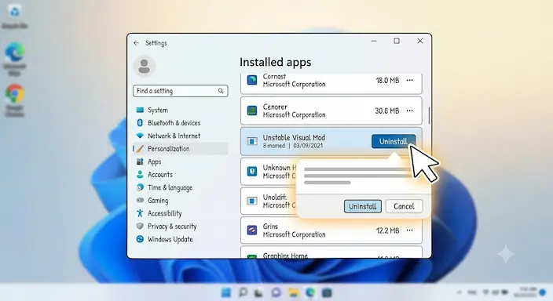Minimize the Settings window
This screenshot has height=301, width=553.
click(x=374, y=42)
